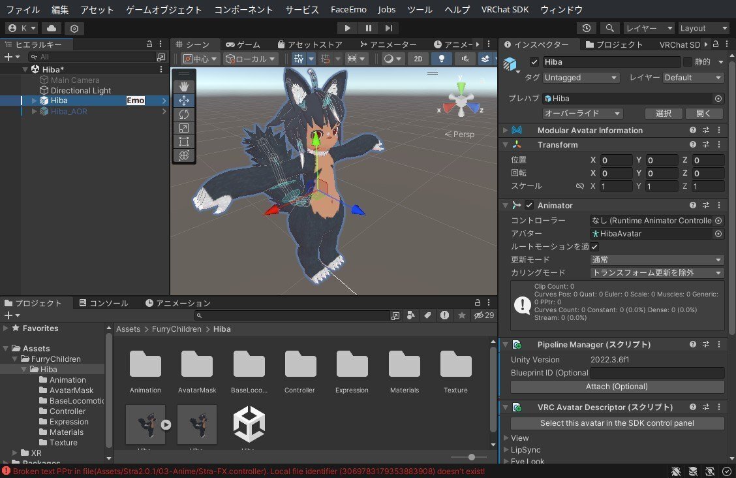736x478 pixels.
Task: Open the Jobs menu
Action: point(387,9)
